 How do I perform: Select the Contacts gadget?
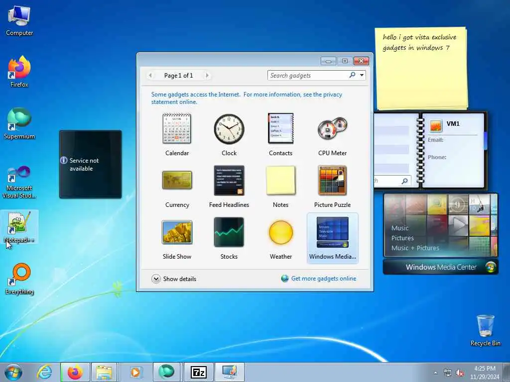coord(281,134)
